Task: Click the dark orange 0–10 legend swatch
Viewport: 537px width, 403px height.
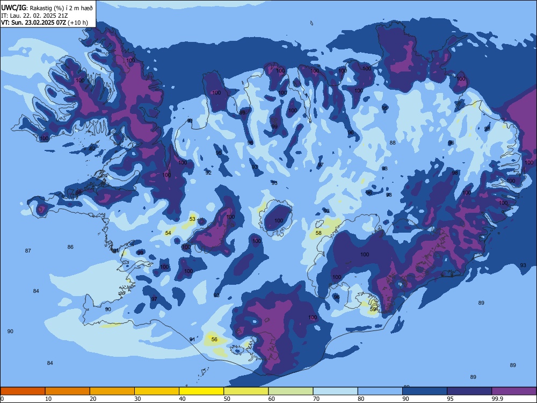Action: [23, 391]
